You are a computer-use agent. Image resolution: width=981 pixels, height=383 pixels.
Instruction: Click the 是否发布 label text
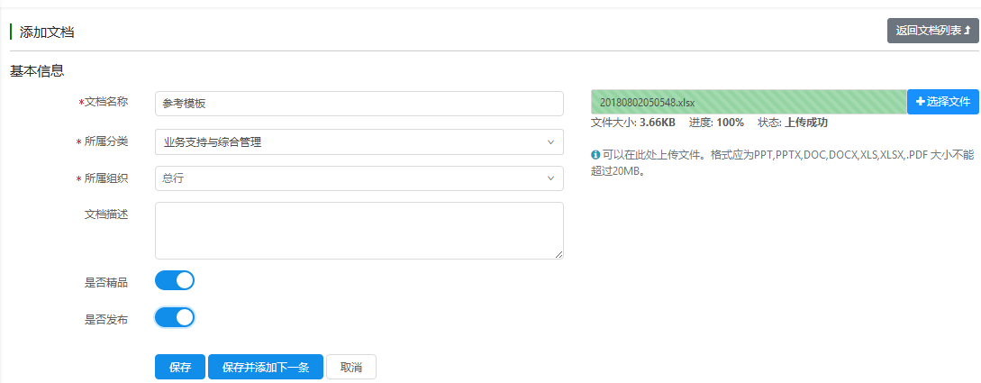(x=105, y=319)
